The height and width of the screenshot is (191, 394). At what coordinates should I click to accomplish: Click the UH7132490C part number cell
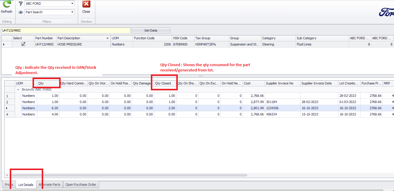click(45, 44)
